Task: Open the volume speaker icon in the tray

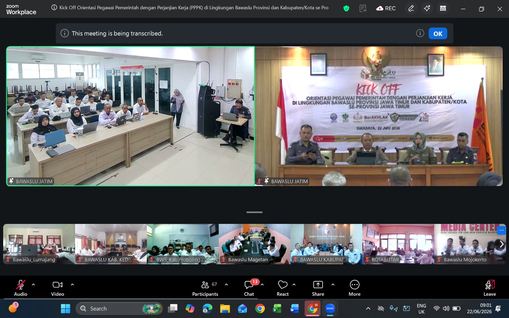Action: (446, 308)
